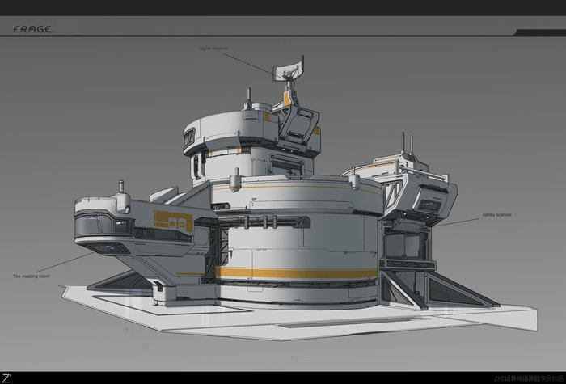Select the safety scanner module window

(x=429, y=205)
